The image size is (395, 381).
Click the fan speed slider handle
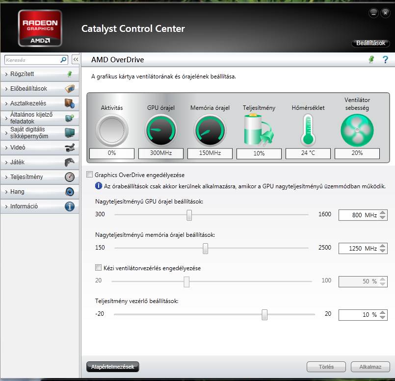186,281
